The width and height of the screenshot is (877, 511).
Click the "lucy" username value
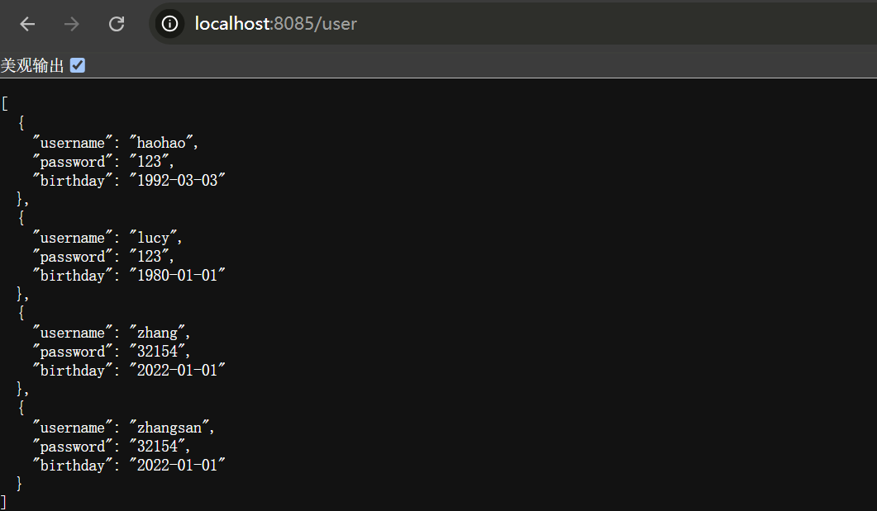click(x=154, y=238)
